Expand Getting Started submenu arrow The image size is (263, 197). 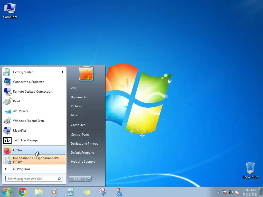[x=63, y=72]
